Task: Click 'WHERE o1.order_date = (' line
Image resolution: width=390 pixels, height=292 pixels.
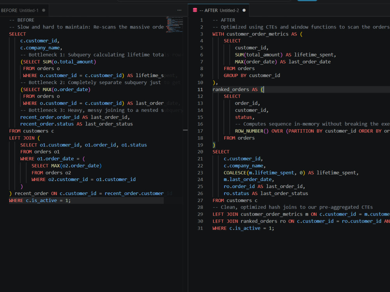Action: [53, 159]
